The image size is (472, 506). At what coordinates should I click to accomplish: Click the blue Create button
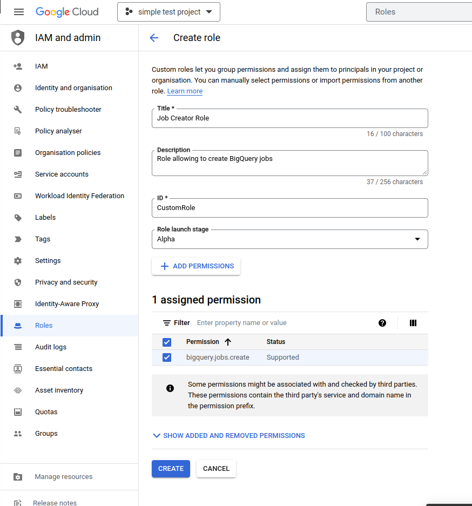tap(171, 469)
